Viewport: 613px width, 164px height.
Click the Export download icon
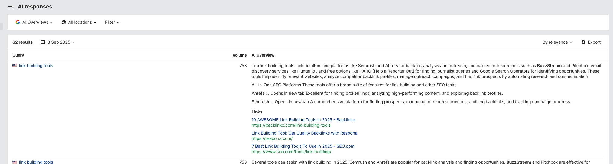point(583,42)
